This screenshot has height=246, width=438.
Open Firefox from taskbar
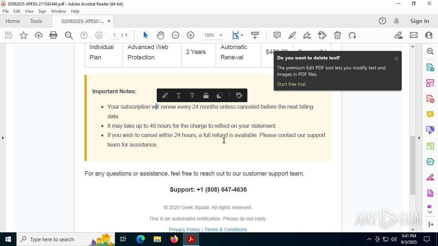click(174, 239)
